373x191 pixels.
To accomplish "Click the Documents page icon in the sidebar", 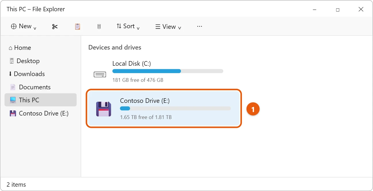I will tap(13, 87).
